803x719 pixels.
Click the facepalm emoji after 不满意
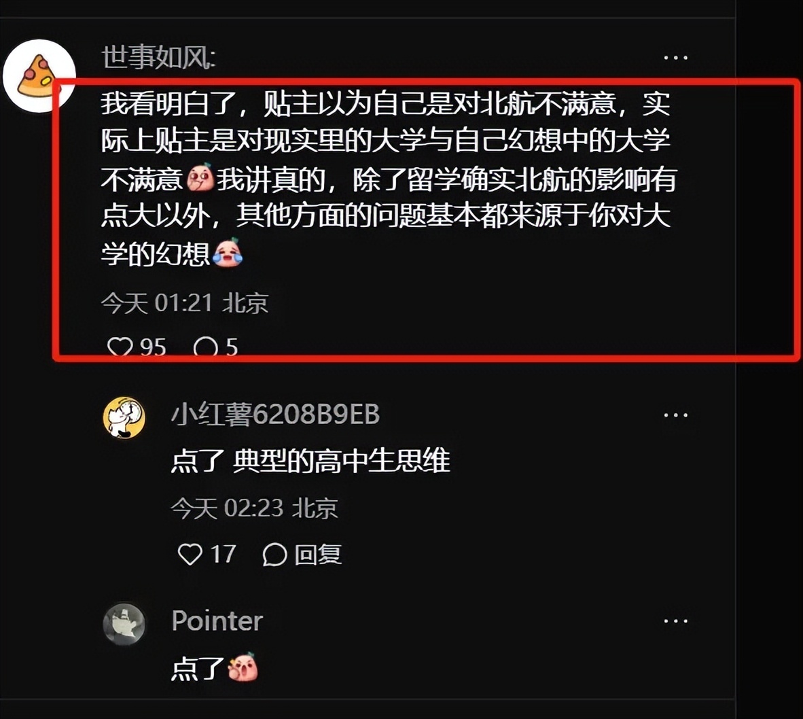coord(200,177)
